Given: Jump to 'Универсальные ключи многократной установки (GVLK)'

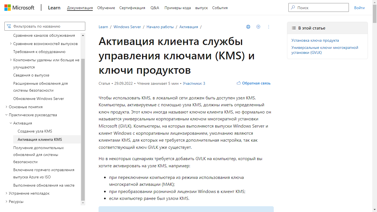Looking at the screenshot, I should click(x=325, y=50).
